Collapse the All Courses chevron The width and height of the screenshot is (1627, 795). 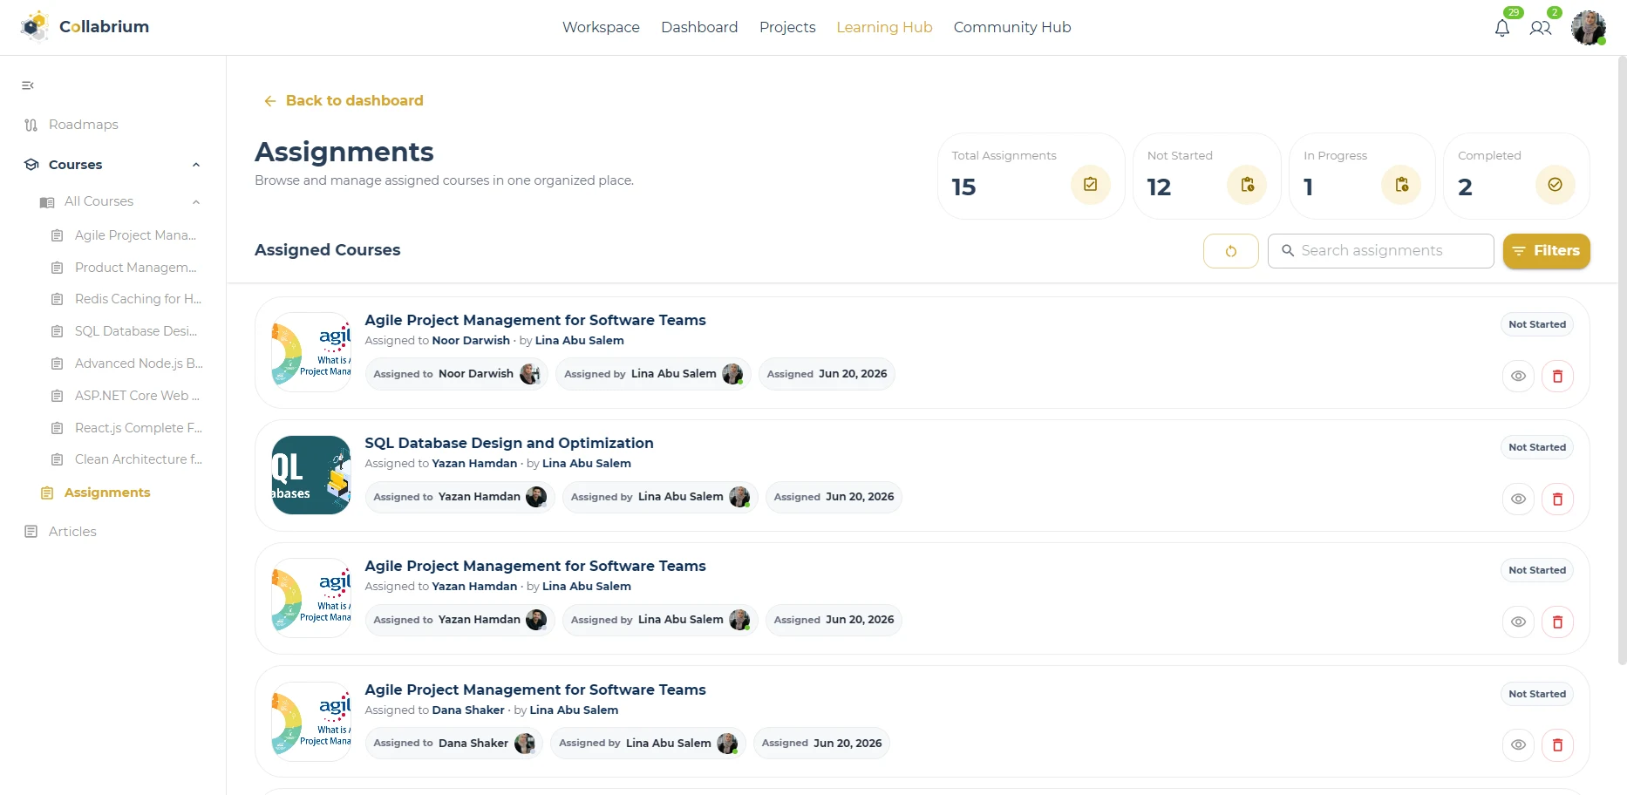196,202
